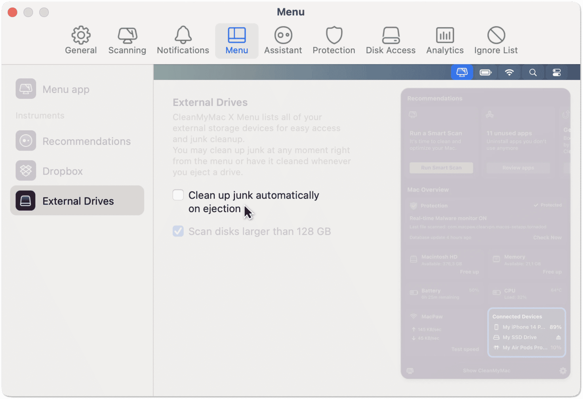583x399 pixels.
Task: Click Check Now in Protection section
Action: point(547,238)
